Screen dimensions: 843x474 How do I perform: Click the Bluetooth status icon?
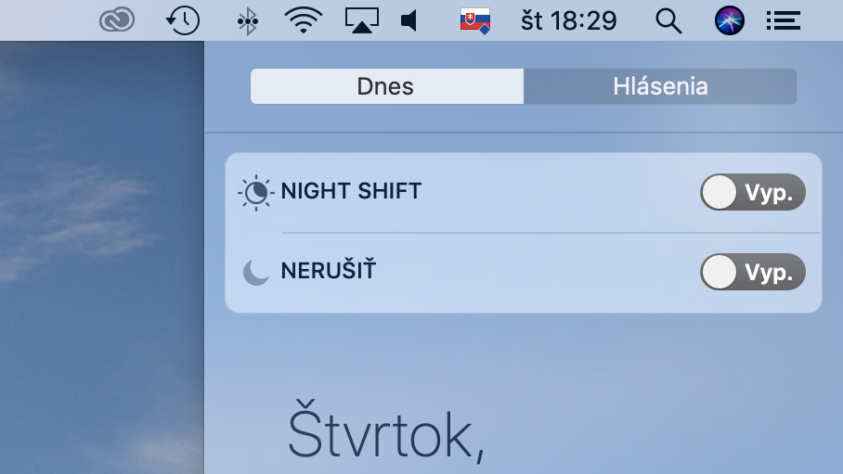[x=247, y=21]
